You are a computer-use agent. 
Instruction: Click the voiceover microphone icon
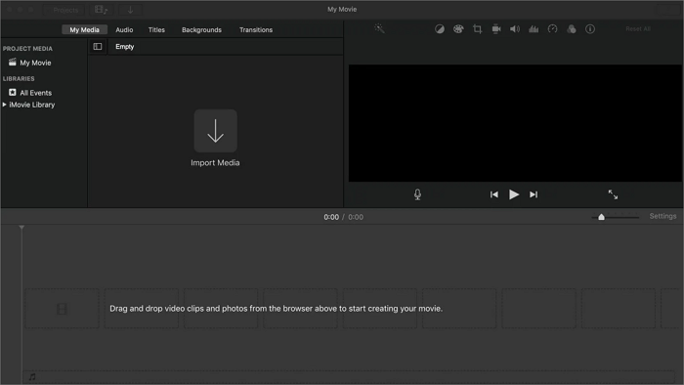(x=417, y=194)
